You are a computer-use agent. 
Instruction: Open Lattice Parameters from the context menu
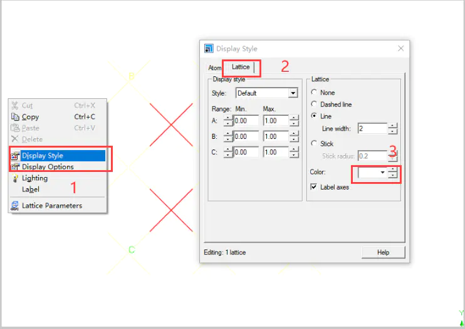(58, 206)
